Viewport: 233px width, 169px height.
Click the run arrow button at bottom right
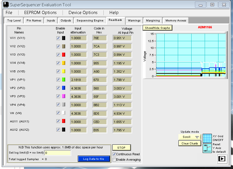[x=222, y=159]
